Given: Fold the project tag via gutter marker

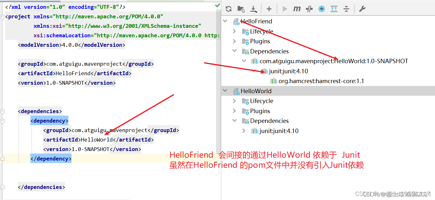Looking at the screenshot, I should coord(3,17).
